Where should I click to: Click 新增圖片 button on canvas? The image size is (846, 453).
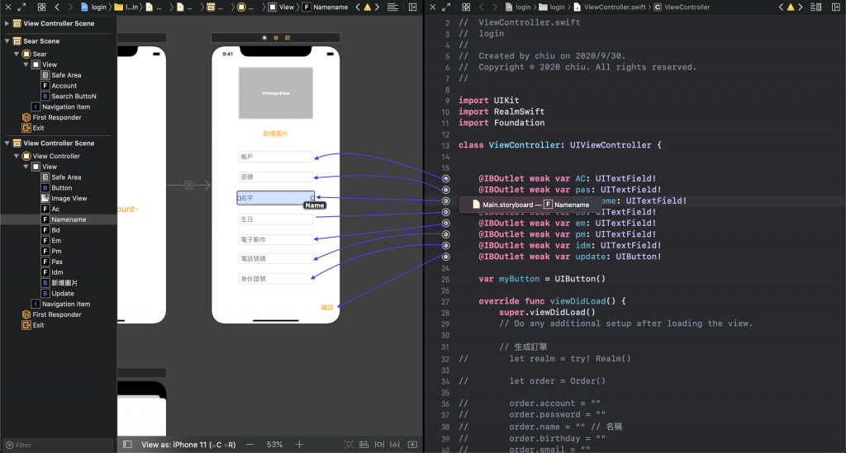275,134
